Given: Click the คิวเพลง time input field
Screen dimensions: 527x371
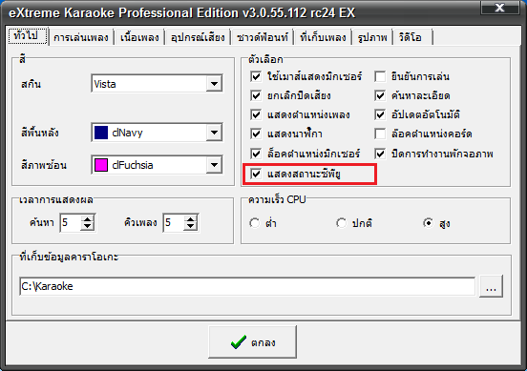Looking at the screenshot, I should (x=174, y=222).
